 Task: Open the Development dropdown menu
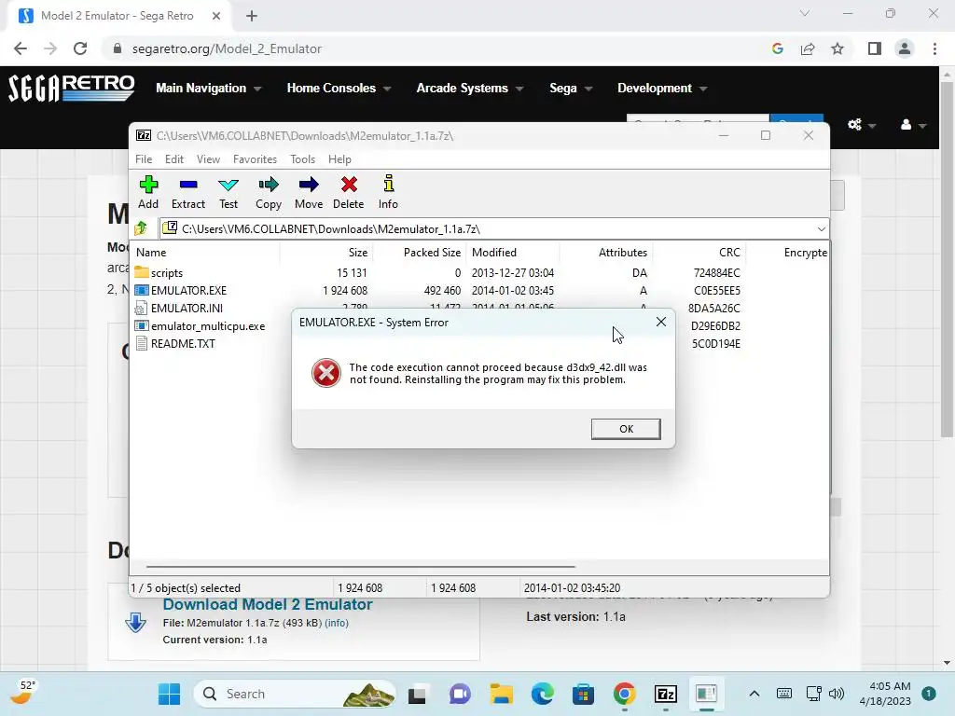[662, 88]
